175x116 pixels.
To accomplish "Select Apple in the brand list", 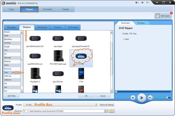I will [x=12, y=36].
